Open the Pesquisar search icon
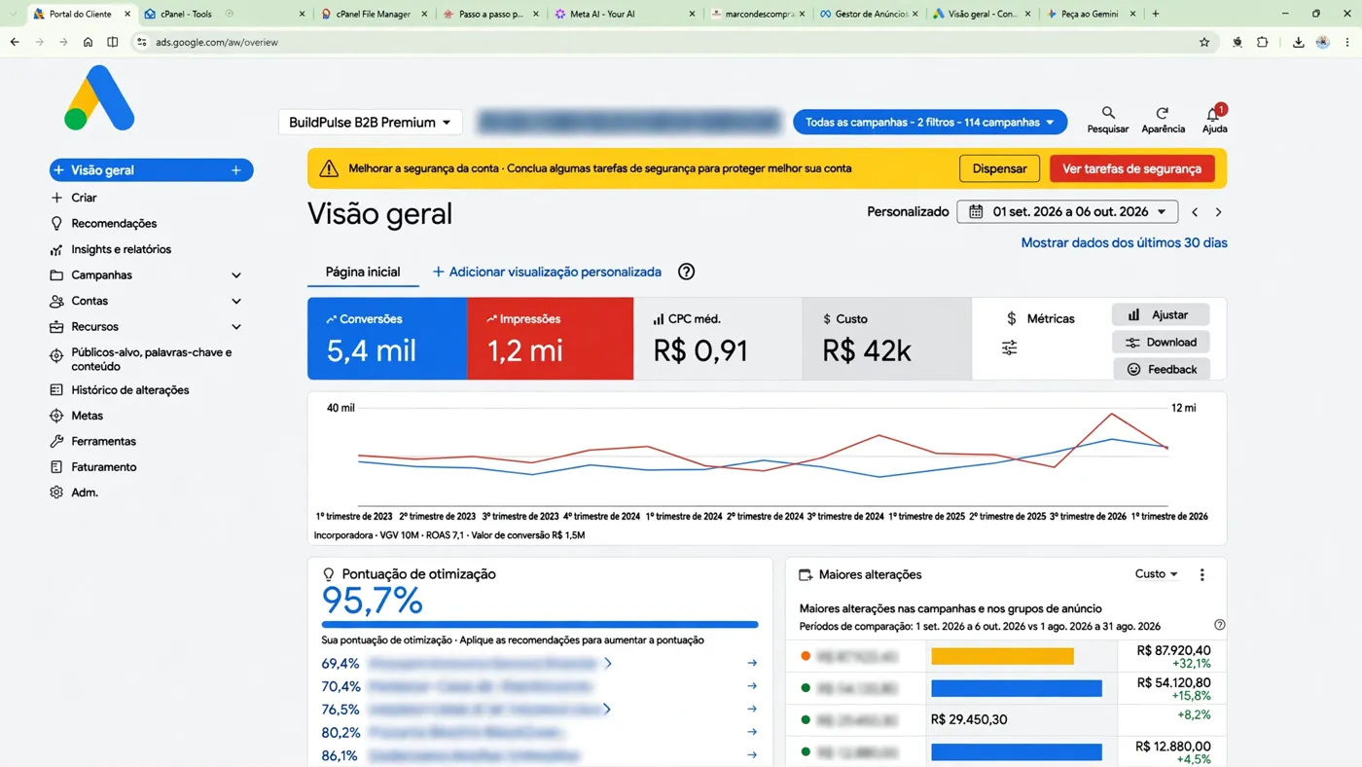 coord(1108,114)
